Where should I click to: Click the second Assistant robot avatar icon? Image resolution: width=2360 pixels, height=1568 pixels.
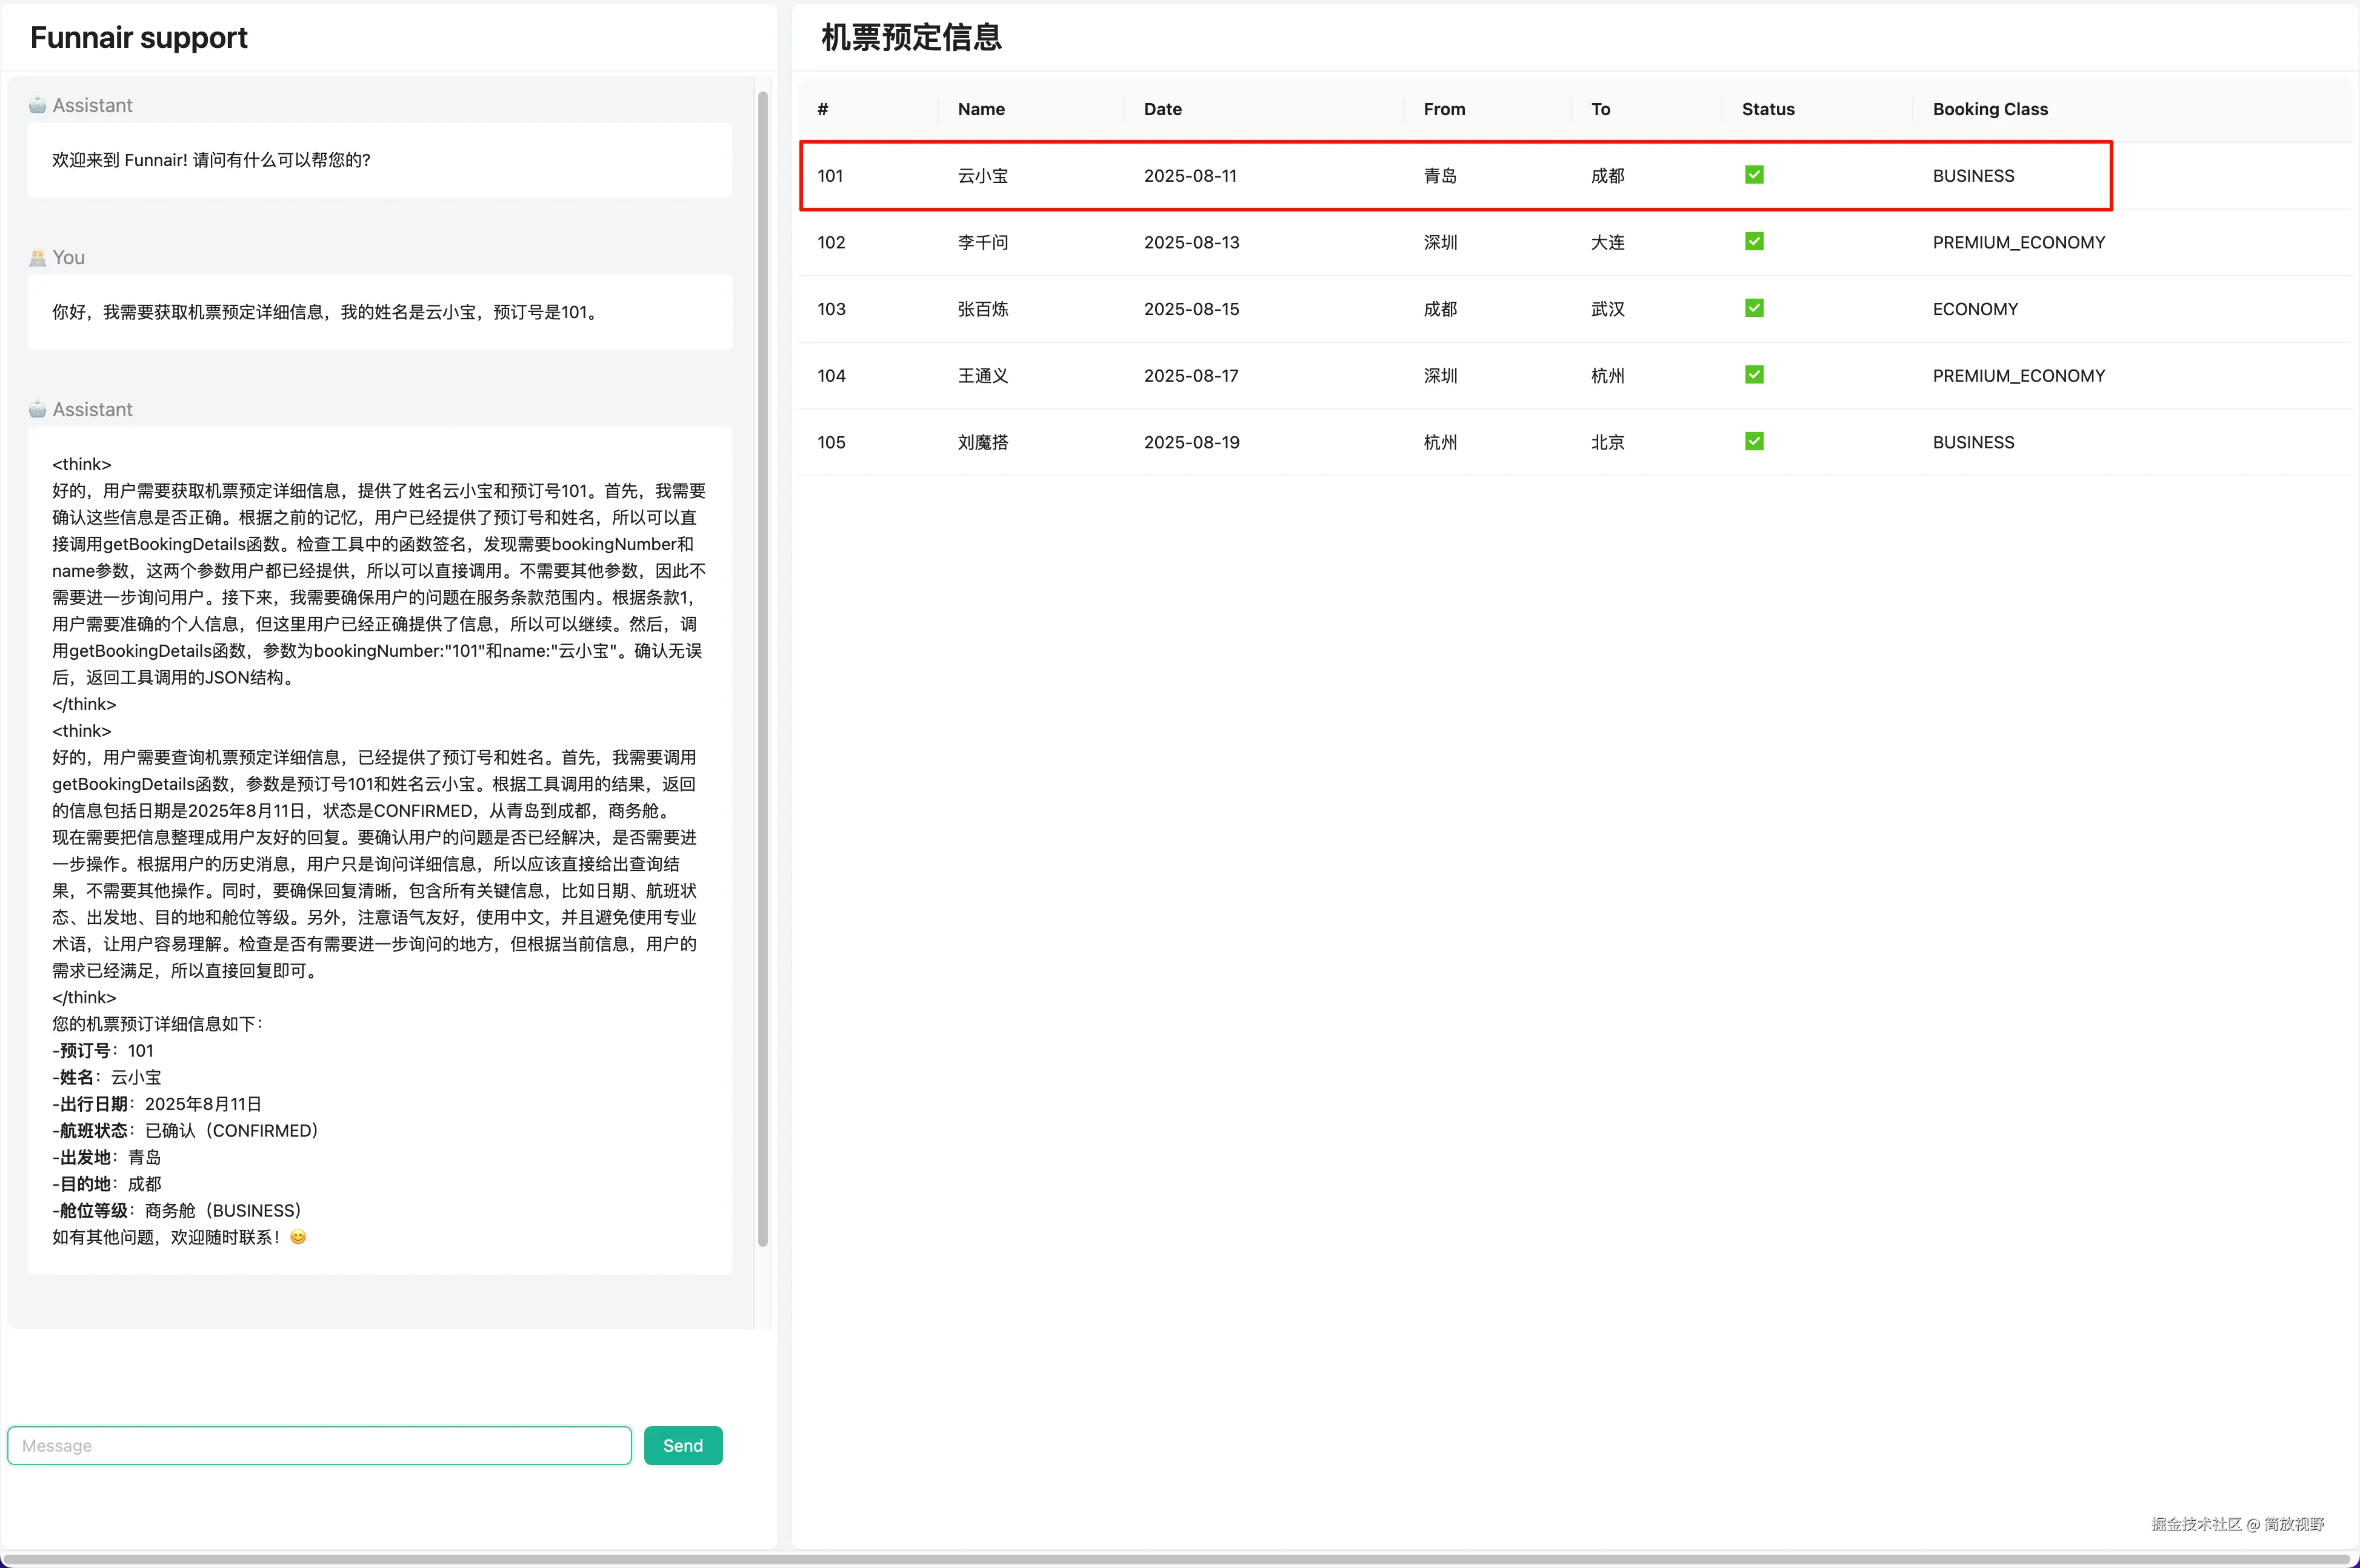point(37,409)
